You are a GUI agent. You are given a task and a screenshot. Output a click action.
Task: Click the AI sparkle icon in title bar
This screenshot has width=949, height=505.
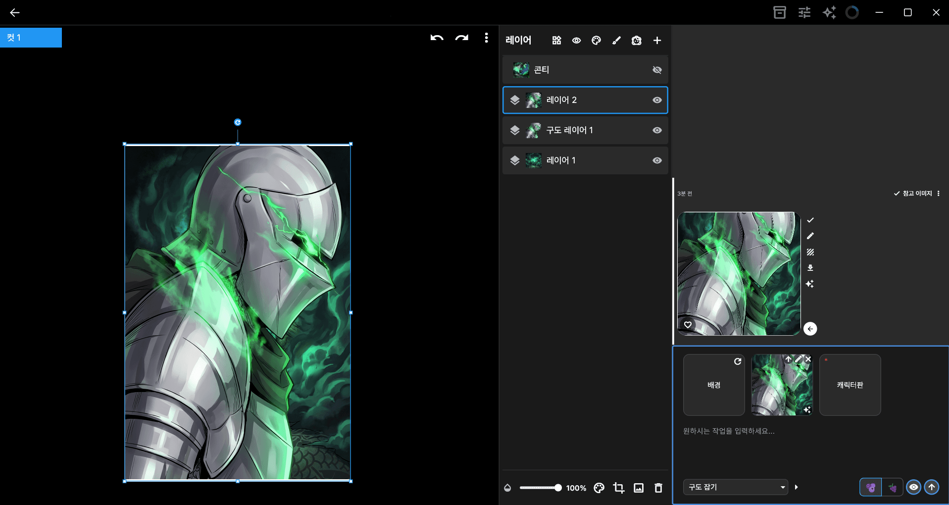829,12
